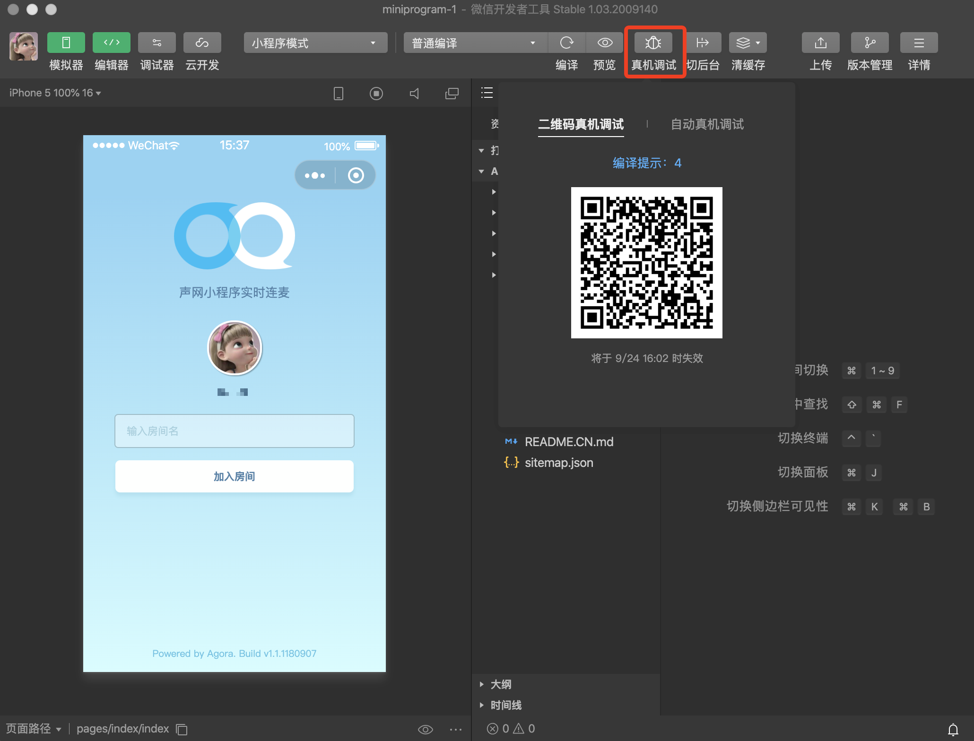Click the preview (预览) eye icon
This screenshot has height=741, width=974.
[605, 43]
